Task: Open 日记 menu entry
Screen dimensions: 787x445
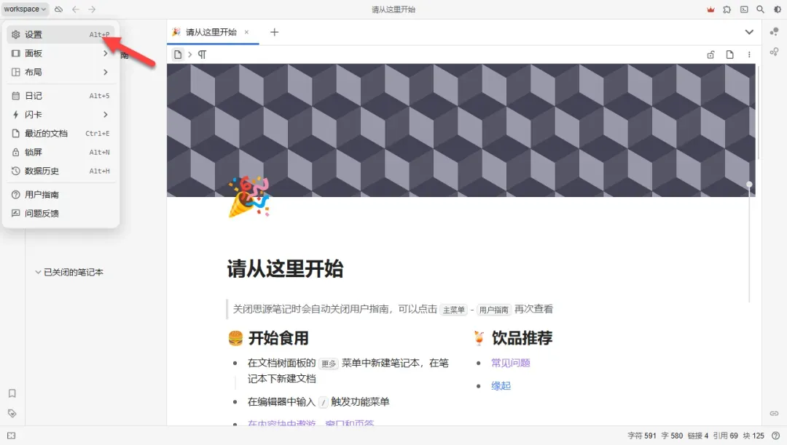Action: coord(60,95)
